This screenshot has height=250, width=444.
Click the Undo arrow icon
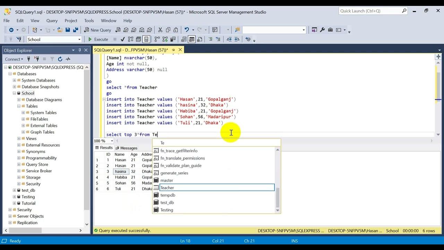point(187,30)
